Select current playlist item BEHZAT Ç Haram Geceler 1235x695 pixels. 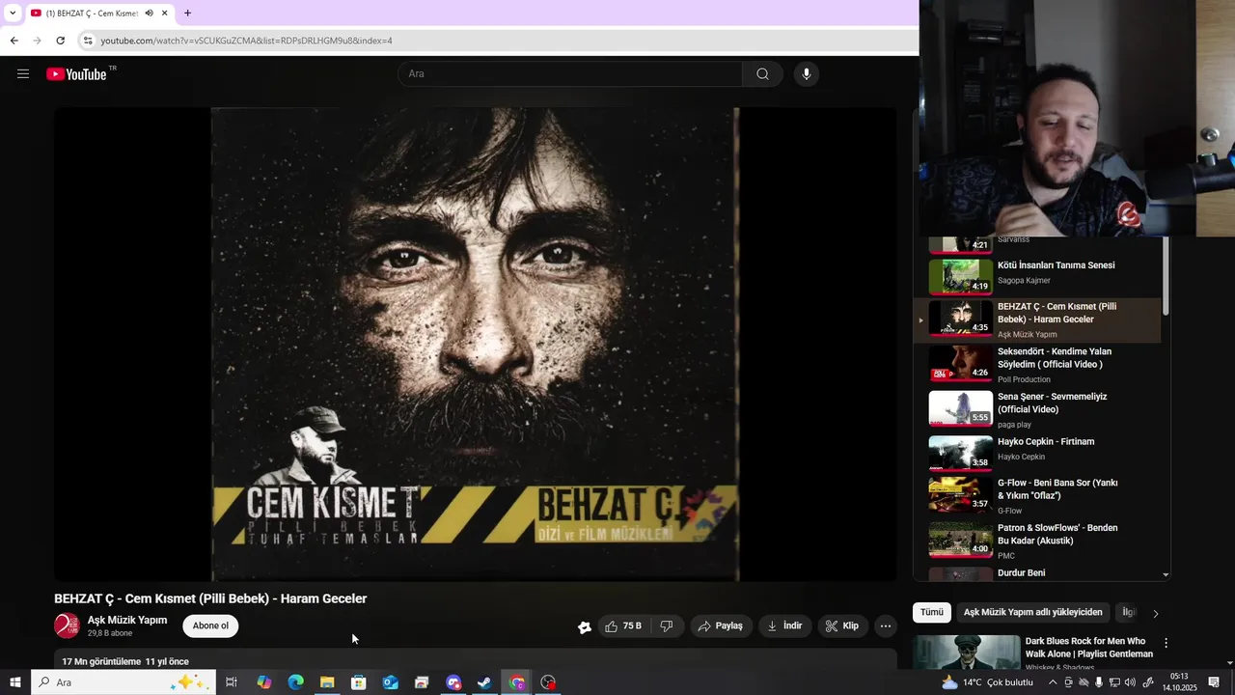click(1037, 320)
